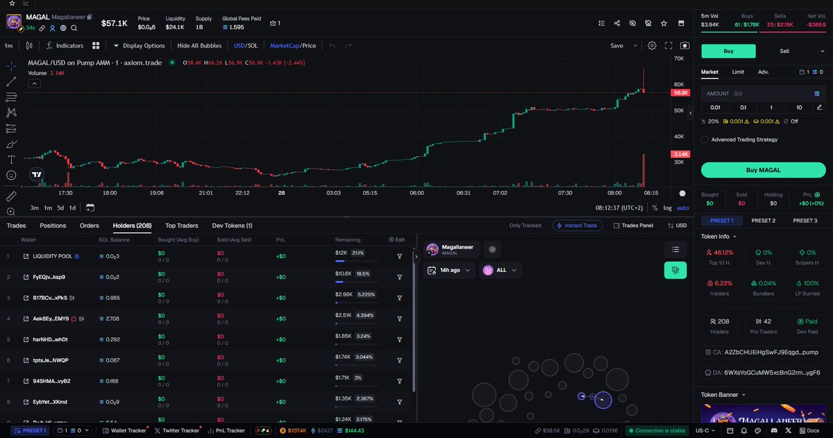Select the 0.01 amount preset
Image resolution: width=833 pixels, height=438 pixels.
click(715, 107)
